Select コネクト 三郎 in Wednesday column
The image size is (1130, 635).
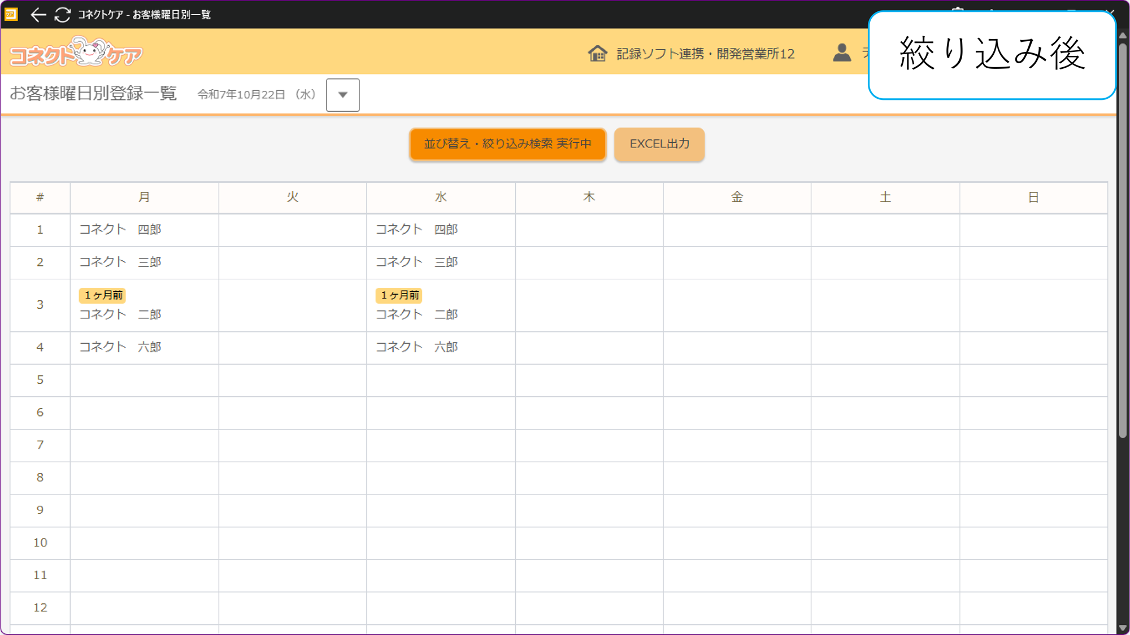[417, 262]
